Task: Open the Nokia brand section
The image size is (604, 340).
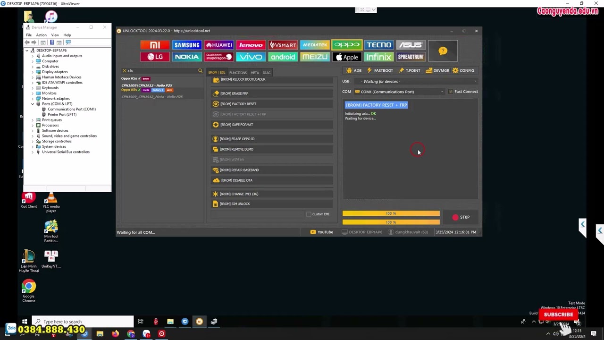Action: pos(187,57)
